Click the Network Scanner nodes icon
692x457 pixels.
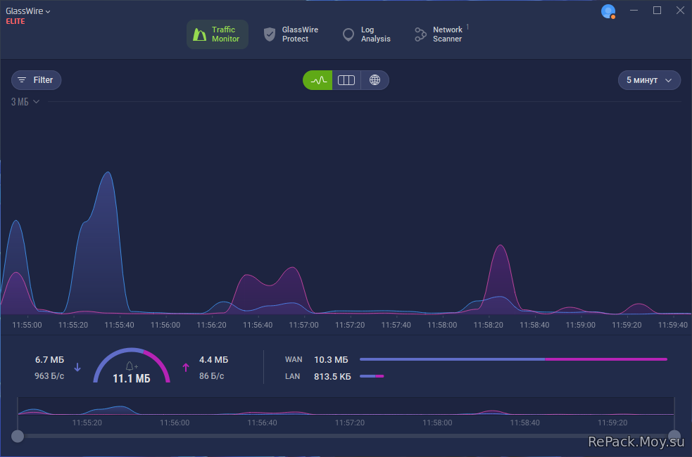click(x=420, y=34)
